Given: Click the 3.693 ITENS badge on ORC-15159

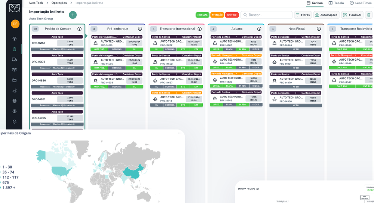Looking at the screenshot, I should [70, 43].
